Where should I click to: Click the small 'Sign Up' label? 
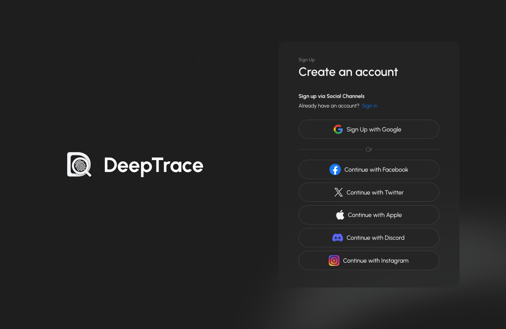pyautogui.click(x=307, y=60)
